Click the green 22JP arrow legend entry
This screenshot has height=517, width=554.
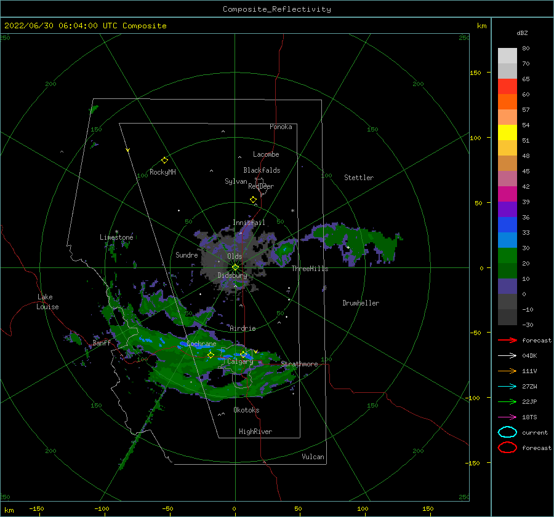coord(508,401)
